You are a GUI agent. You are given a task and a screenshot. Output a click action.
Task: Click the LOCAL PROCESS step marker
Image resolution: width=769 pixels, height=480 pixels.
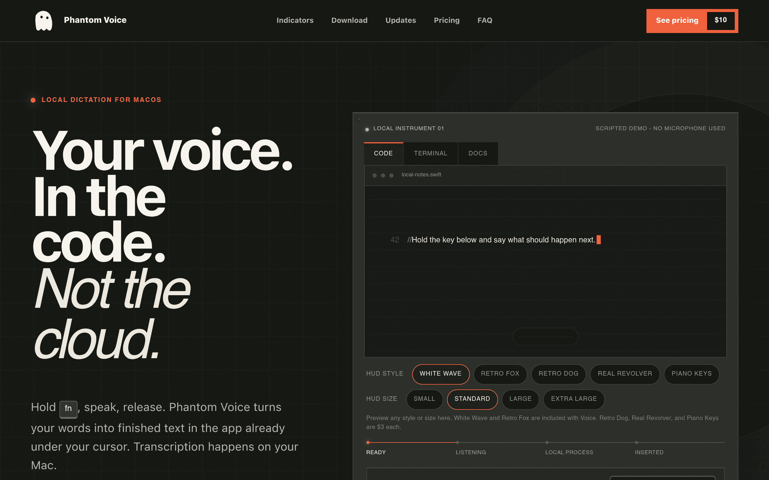pos(547,442)
